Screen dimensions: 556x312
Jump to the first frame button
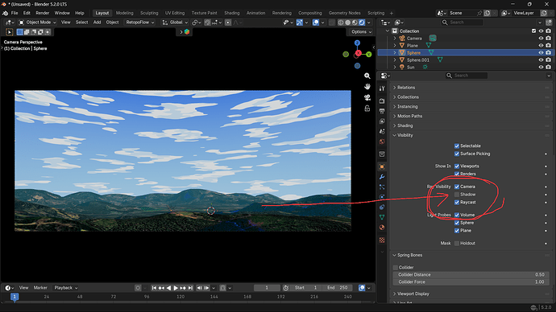tap(154, 288)
